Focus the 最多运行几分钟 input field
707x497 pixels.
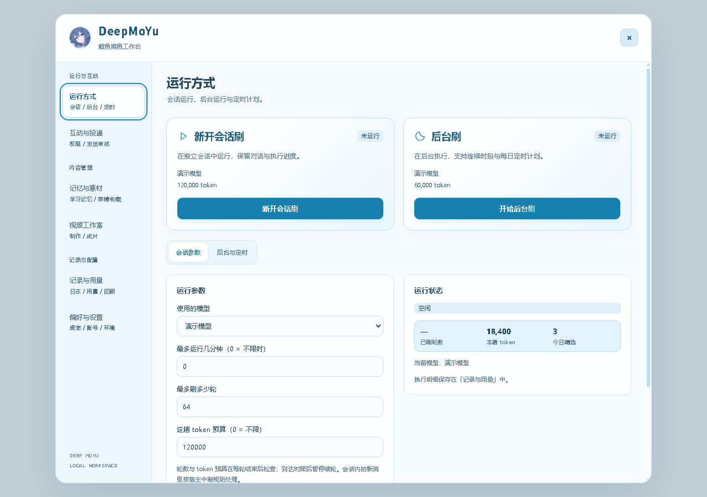tap(280, 366)
